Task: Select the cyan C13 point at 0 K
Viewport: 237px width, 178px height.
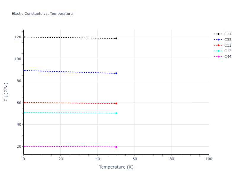Action: (x=24, y=112)
